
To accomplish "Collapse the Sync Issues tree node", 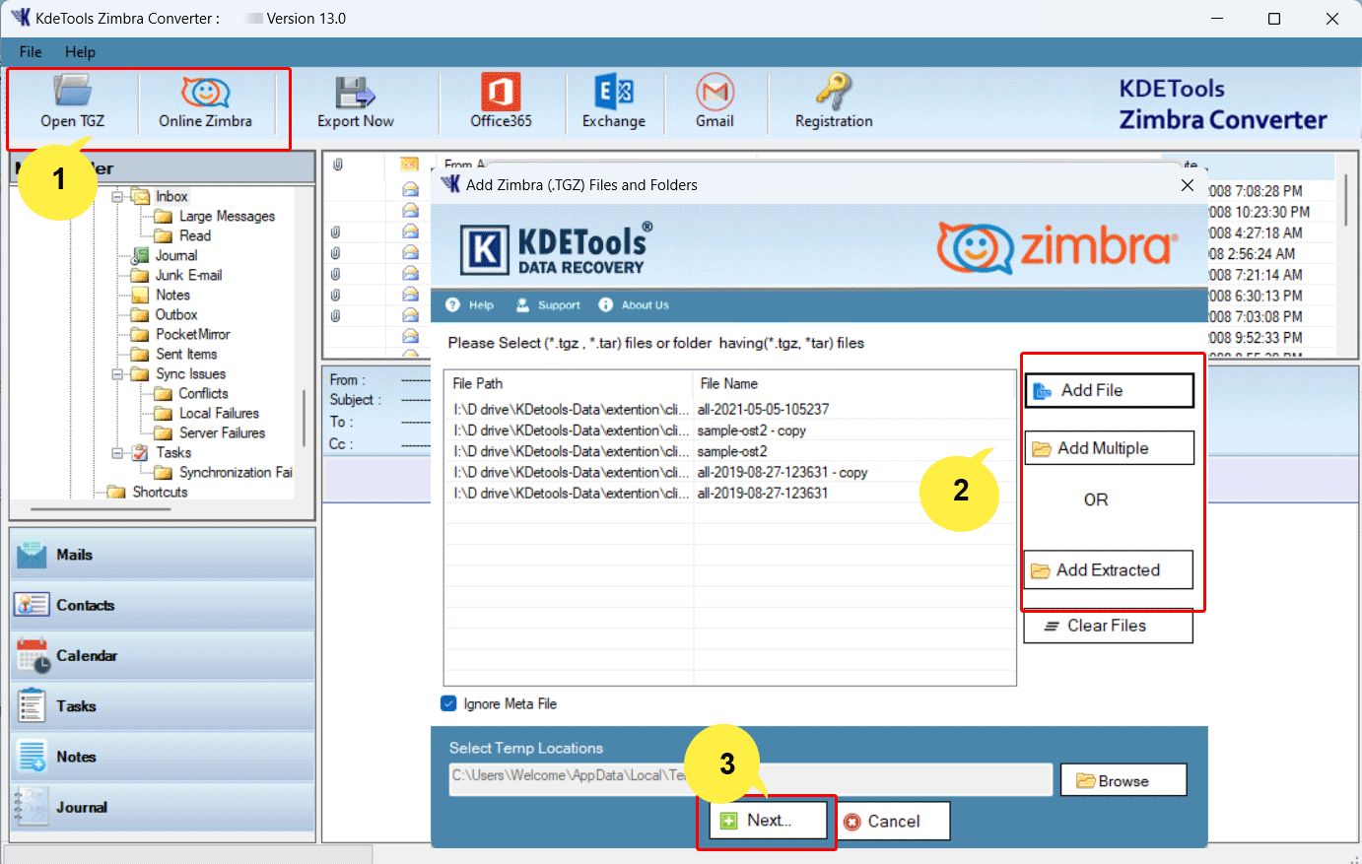I will point(117,374).
